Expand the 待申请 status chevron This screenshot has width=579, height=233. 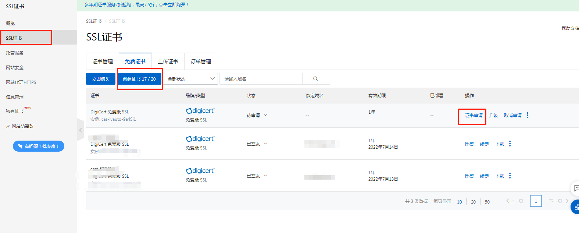point(265,115)
